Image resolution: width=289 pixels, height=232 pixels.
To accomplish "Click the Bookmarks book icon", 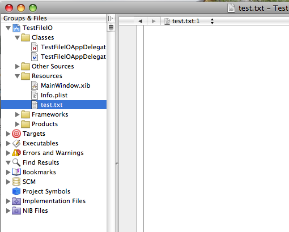I will click(x=16, y=172).
